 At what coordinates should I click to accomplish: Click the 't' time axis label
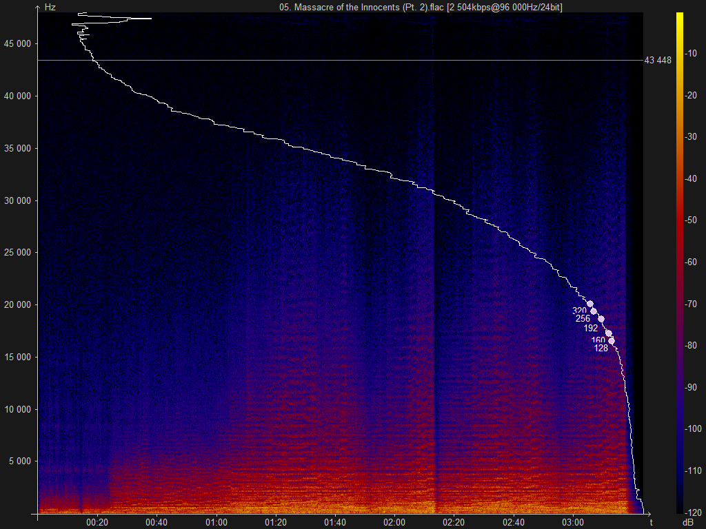(651, 522)
